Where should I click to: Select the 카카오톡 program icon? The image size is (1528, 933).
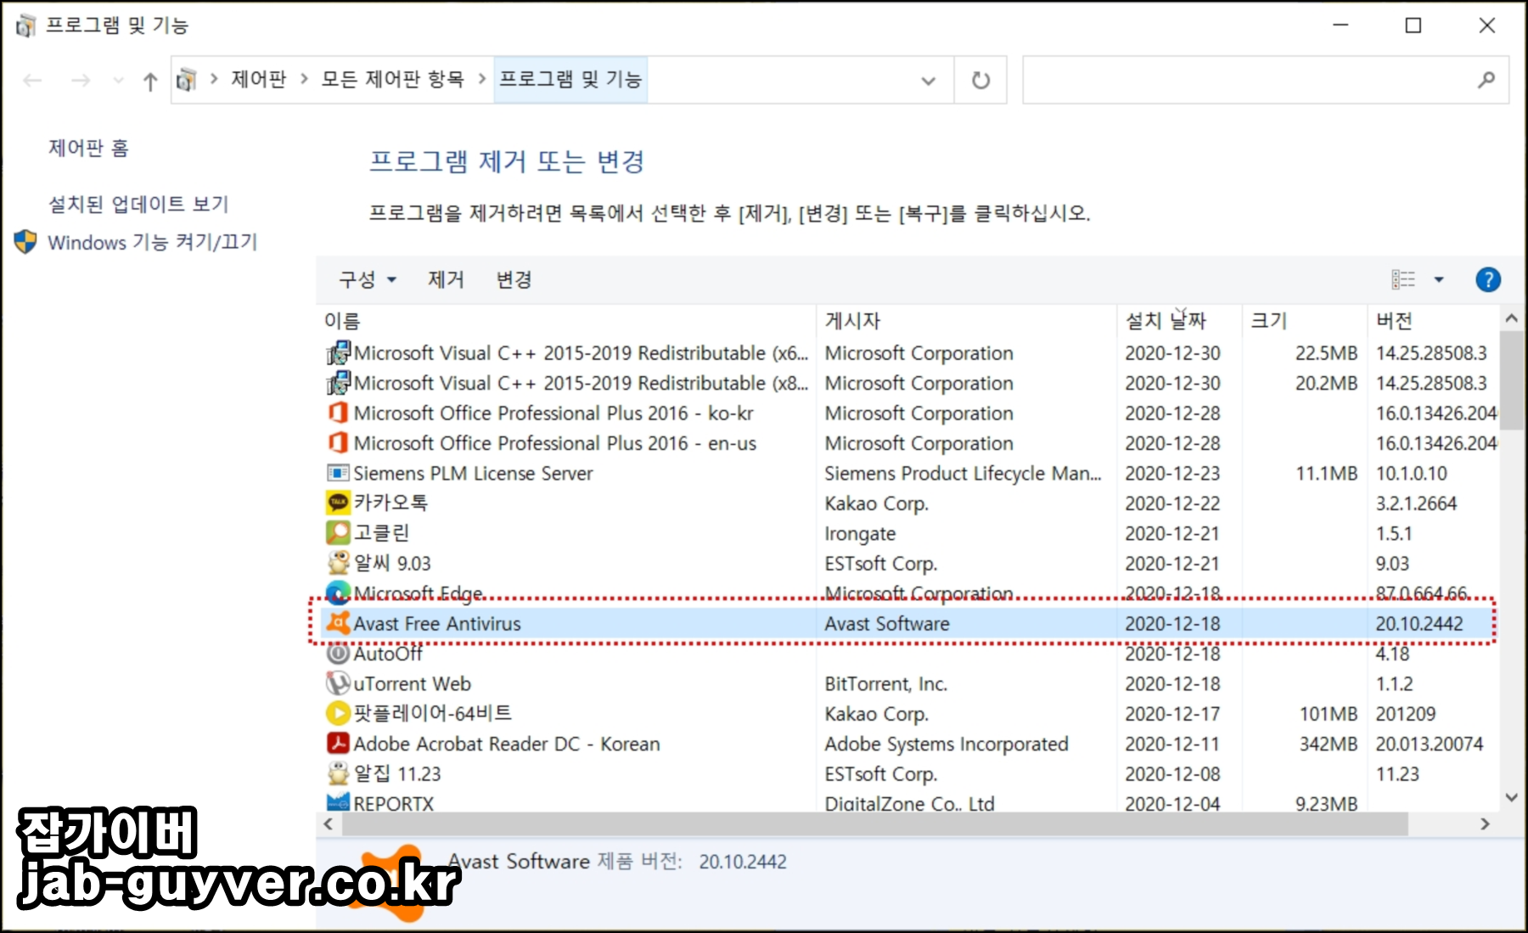pyautogui.click(x=338, y=503)
